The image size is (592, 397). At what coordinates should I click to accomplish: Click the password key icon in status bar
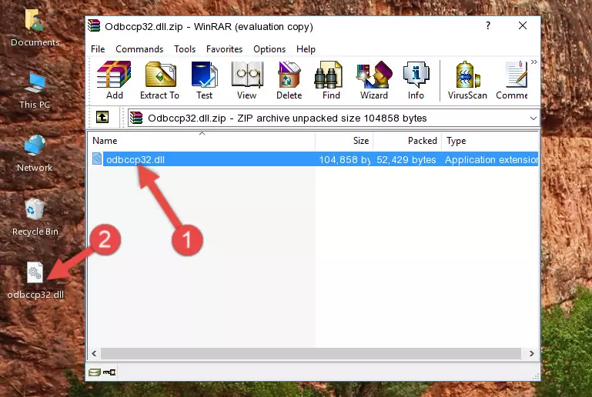pos(109,372)
